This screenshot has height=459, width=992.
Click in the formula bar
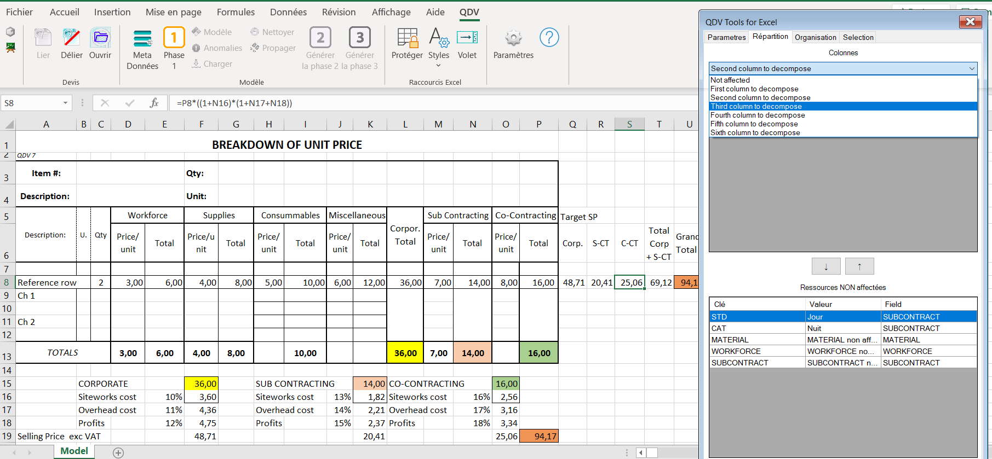[x=433, y=103]
